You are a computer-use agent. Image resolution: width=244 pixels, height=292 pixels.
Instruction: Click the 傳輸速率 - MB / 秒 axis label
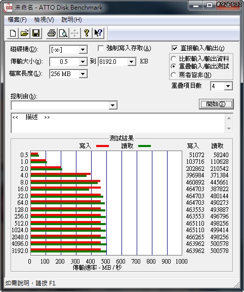pyautogui.click(x=97, y=268)
